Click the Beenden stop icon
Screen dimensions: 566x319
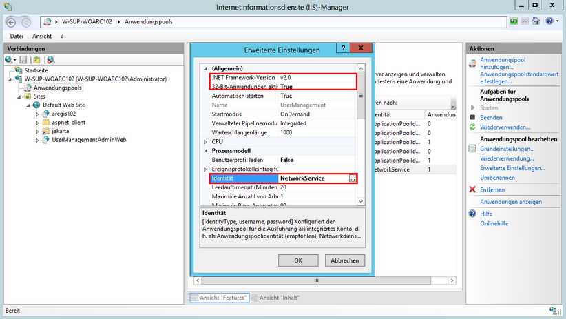pyautogui.click(x=472, y=117)
